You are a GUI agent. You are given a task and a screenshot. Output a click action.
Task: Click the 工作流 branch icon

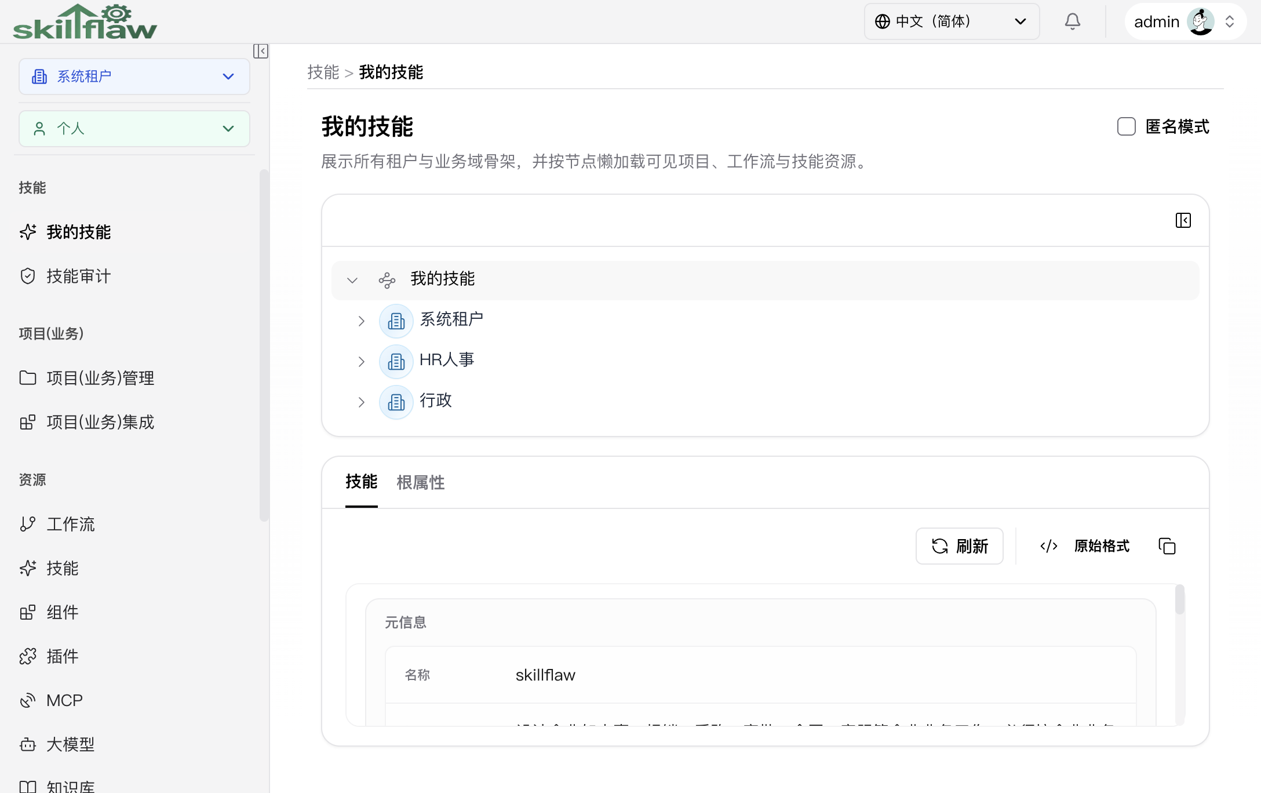[28, 524]
